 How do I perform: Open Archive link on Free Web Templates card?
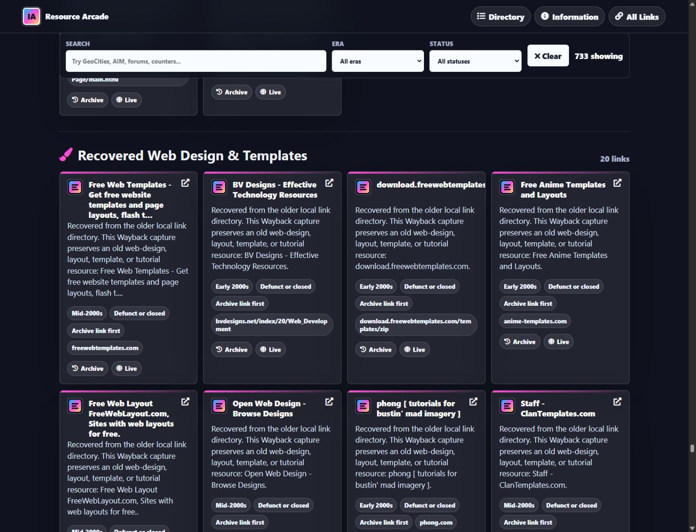pyautogui.click(x=88, y=368)
